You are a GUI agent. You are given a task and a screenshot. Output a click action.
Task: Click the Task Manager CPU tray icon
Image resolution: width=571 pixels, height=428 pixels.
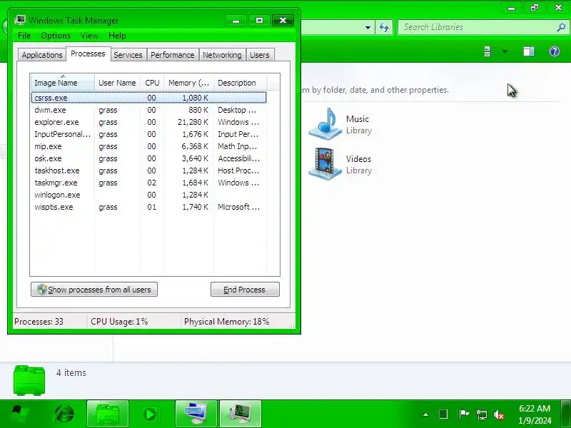point(443,414)
